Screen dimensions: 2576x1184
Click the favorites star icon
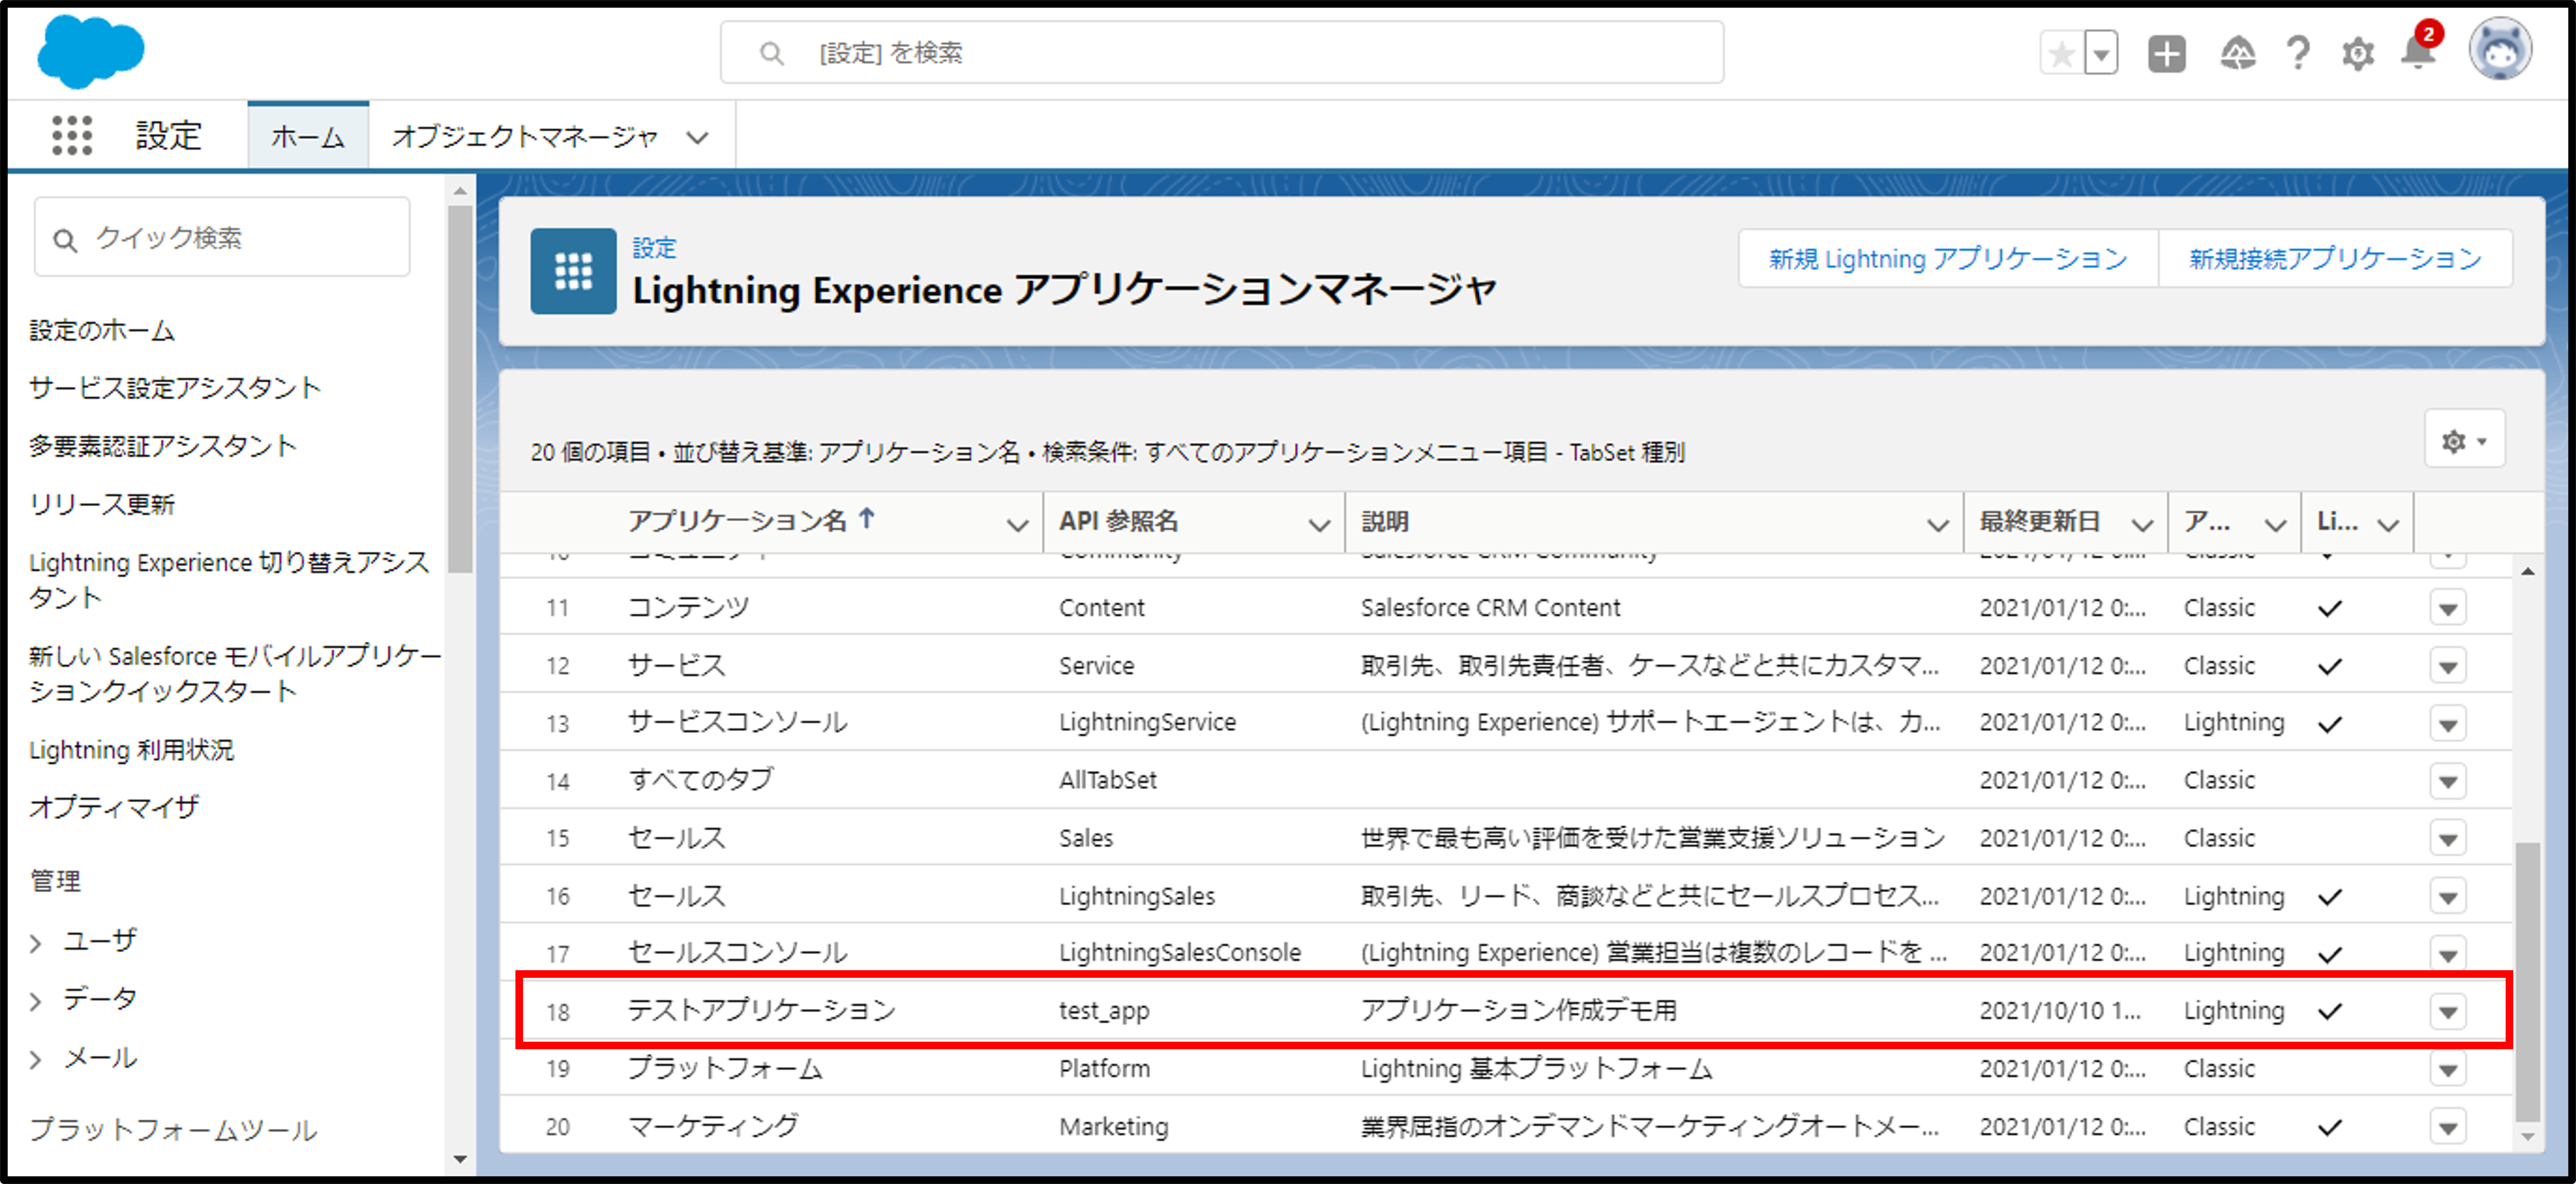pos(2061,53)
